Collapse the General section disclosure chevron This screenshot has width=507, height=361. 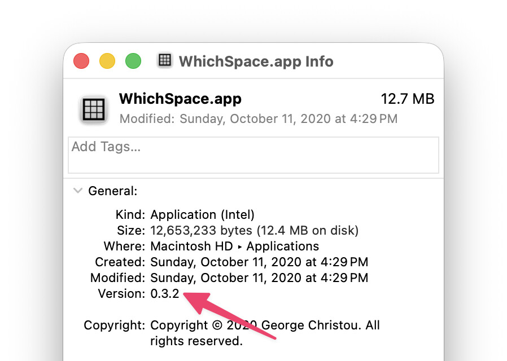tap(78, 191)
